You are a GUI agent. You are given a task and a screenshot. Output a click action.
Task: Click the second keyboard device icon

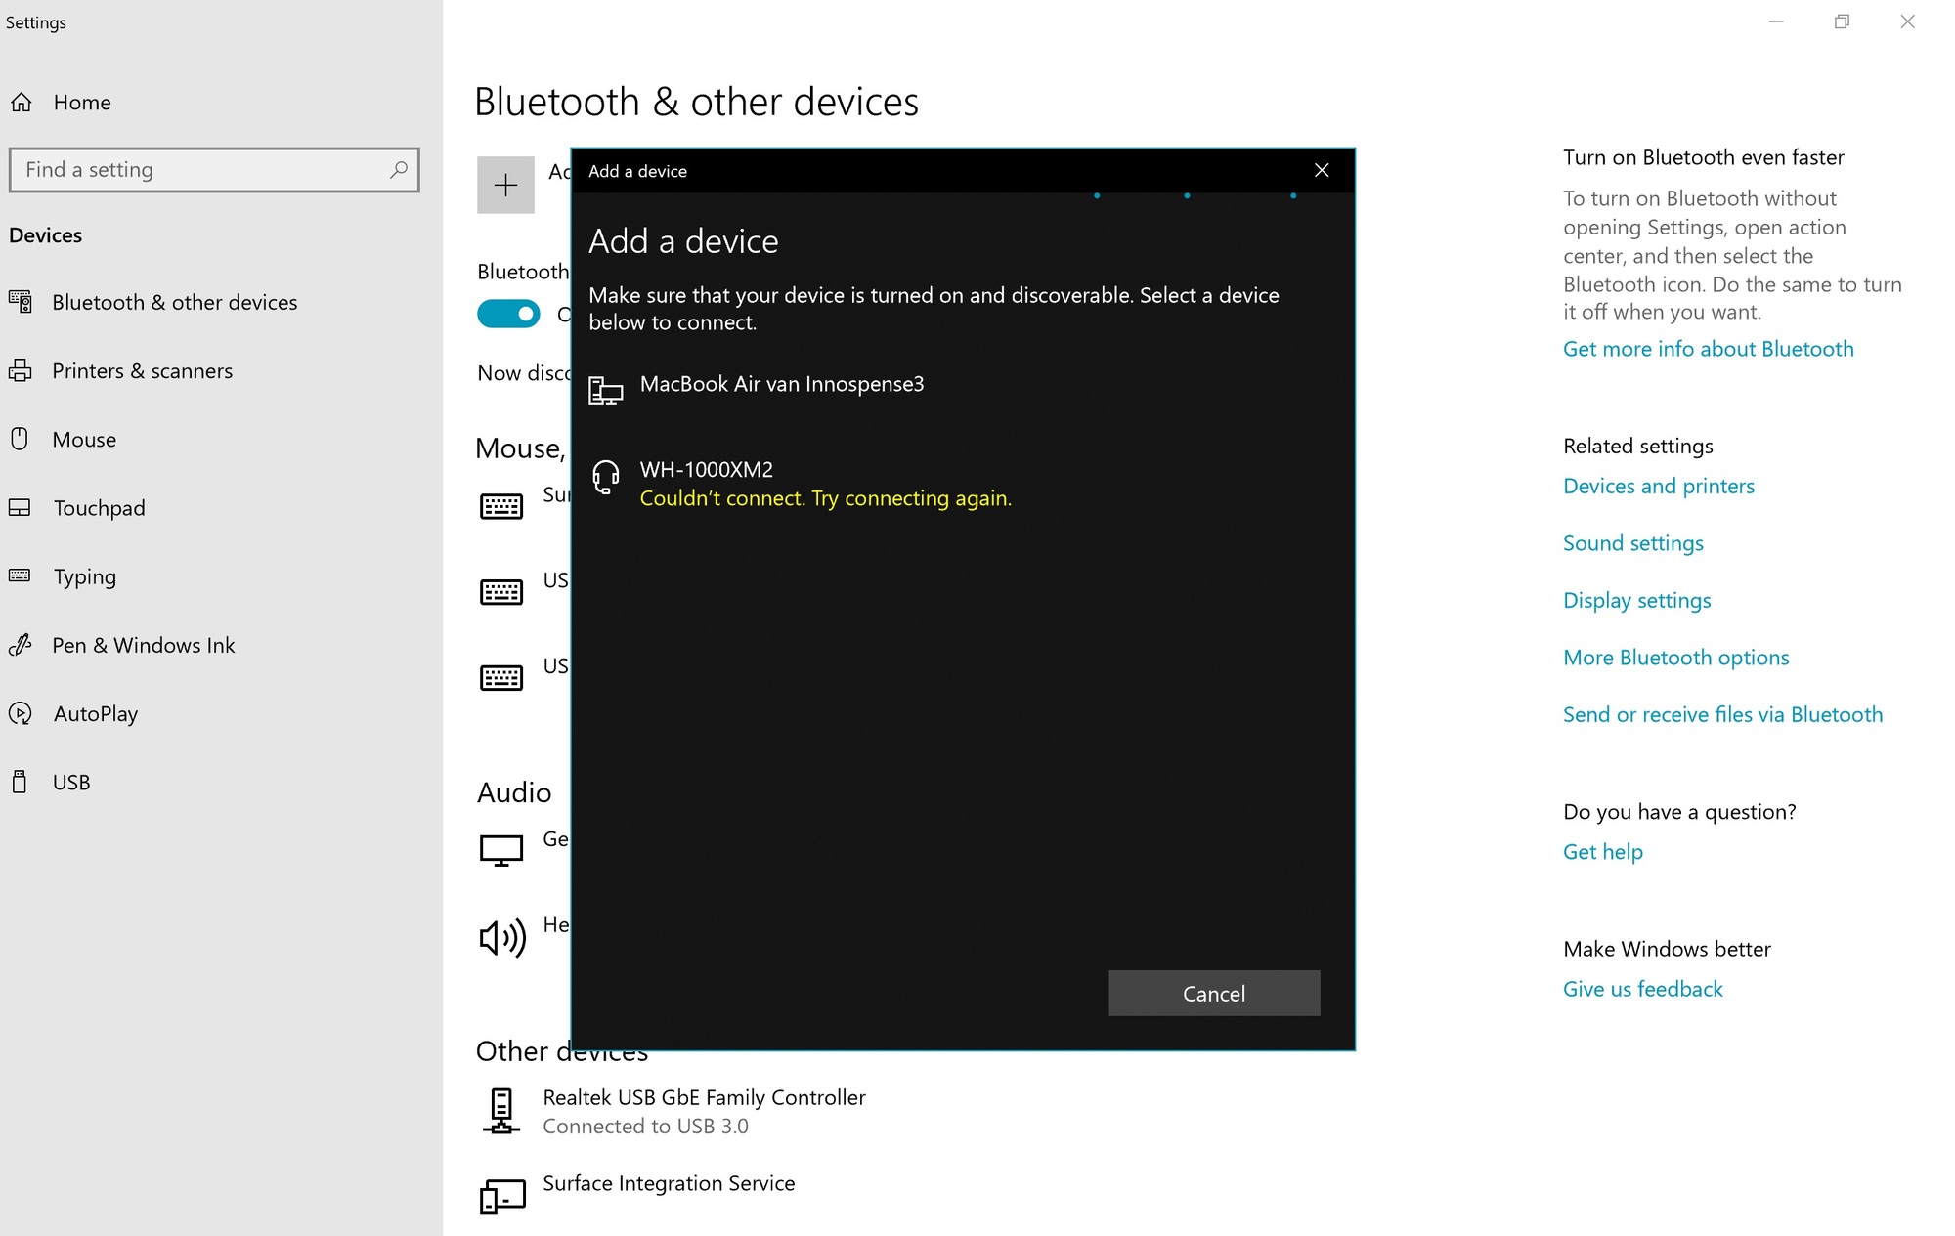pos(501,592)
